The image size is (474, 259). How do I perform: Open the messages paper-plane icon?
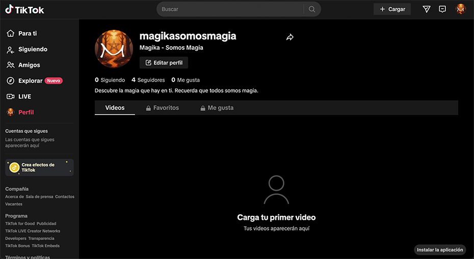(427, 9)
